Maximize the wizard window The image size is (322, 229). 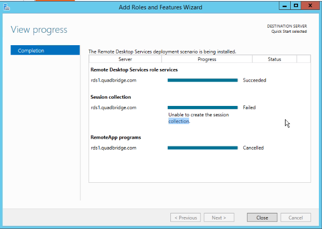296,6
